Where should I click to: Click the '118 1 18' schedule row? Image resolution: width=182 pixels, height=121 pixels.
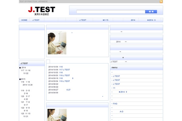point(25,82)
